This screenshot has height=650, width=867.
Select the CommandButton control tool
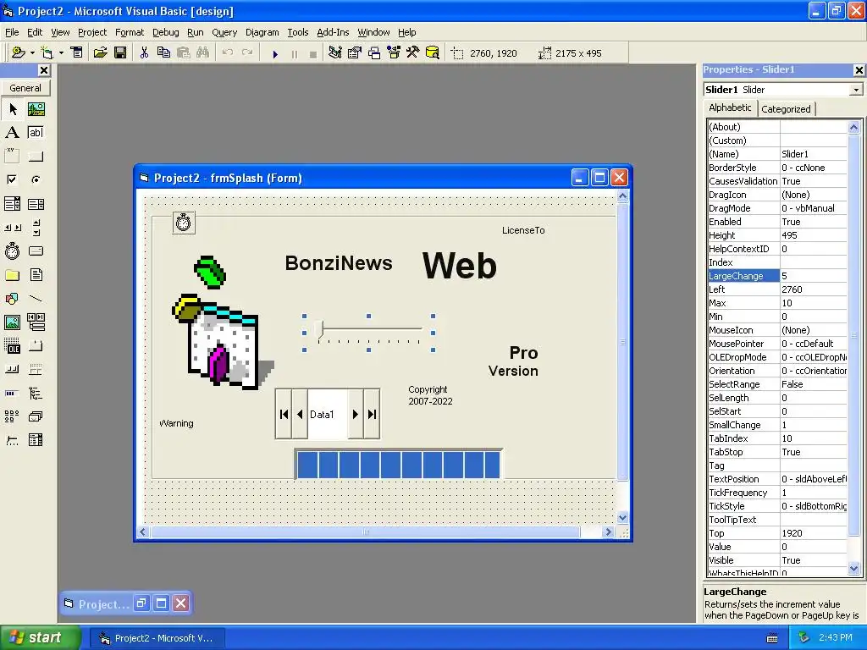coord(36,157)
